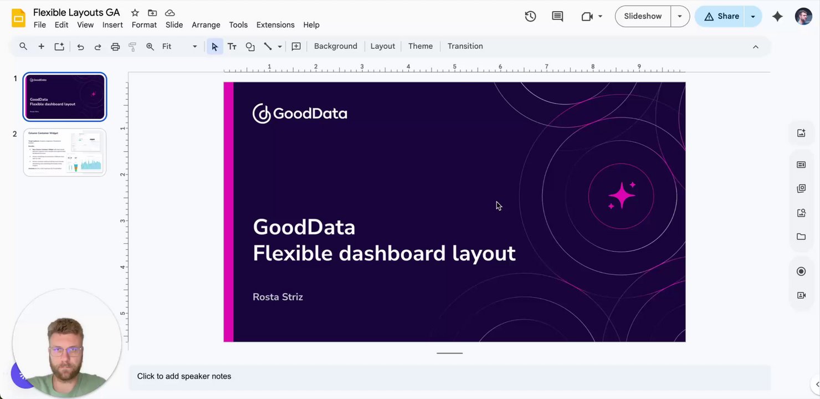
Task: Open version history clock icon
Action: [x=530, y=17]
